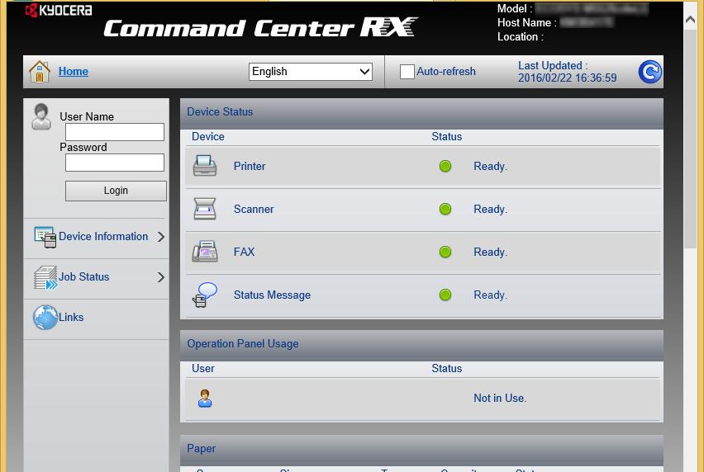Screen dimensions: 704x472
Task: Open the Job Status menu
Action: coord(84,276)
